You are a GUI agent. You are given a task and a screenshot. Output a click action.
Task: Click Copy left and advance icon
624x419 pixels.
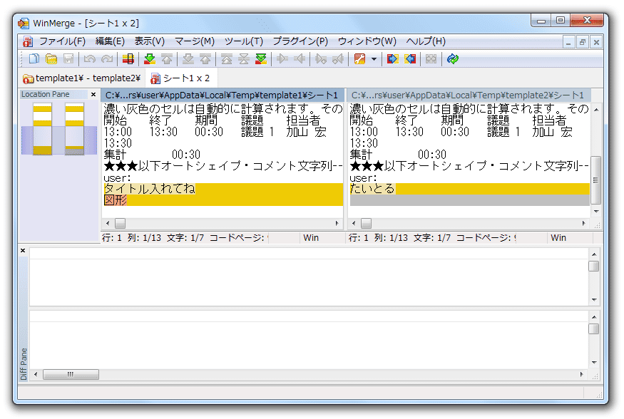click(338, 59)
